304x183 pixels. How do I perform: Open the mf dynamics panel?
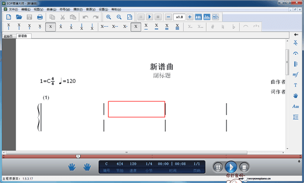295,74
